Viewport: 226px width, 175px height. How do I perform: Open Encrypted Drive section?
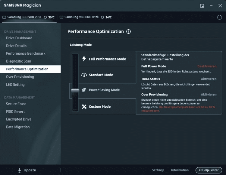click(19, 119)
